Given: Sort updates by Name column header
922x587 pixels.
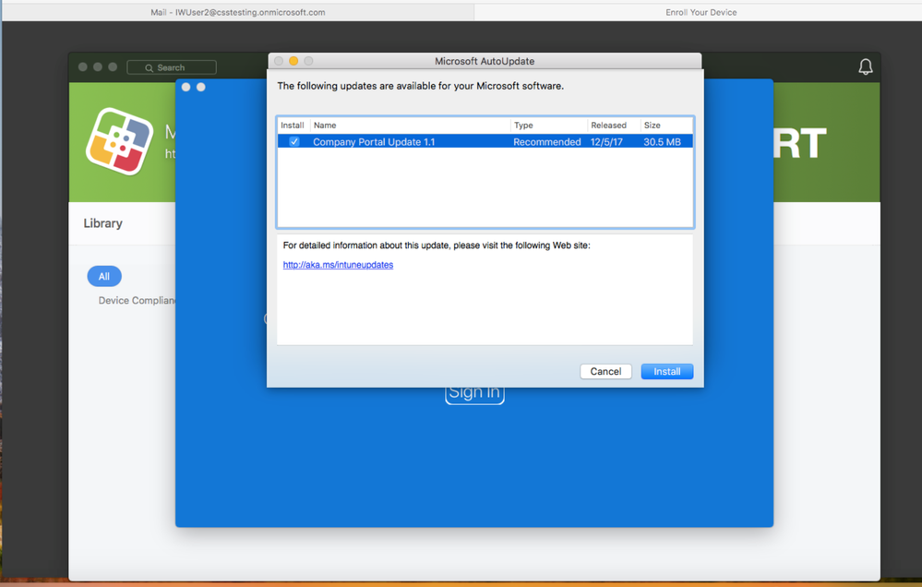Looking at the screenshot, I should click(411, 126).
